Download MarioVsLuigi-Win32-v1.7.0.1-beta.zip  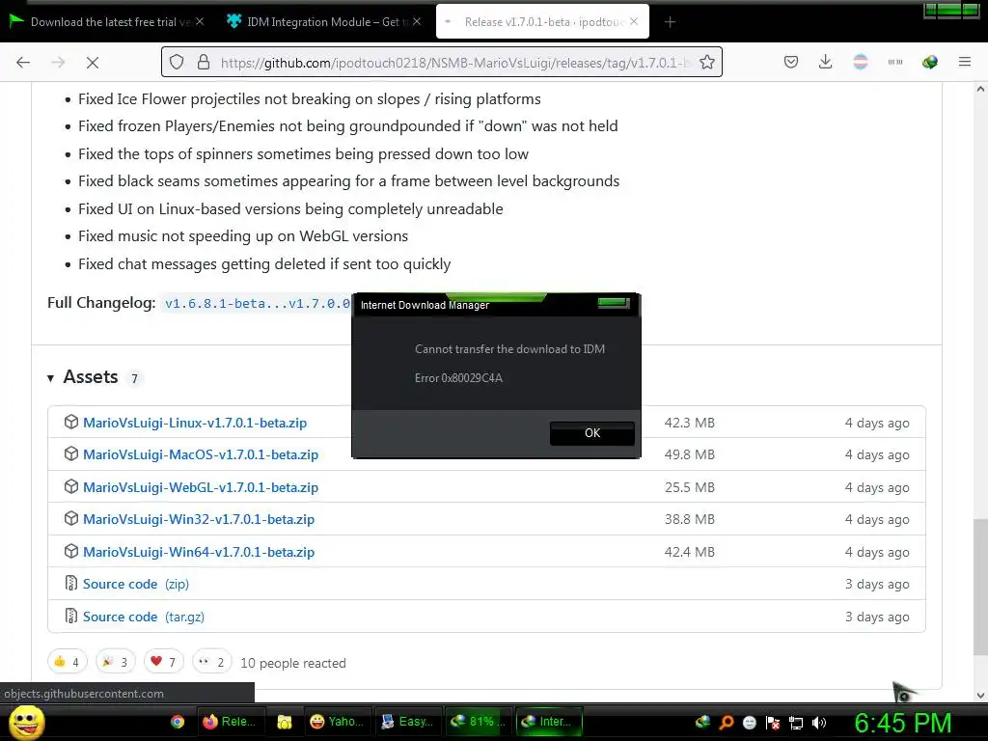199,520
